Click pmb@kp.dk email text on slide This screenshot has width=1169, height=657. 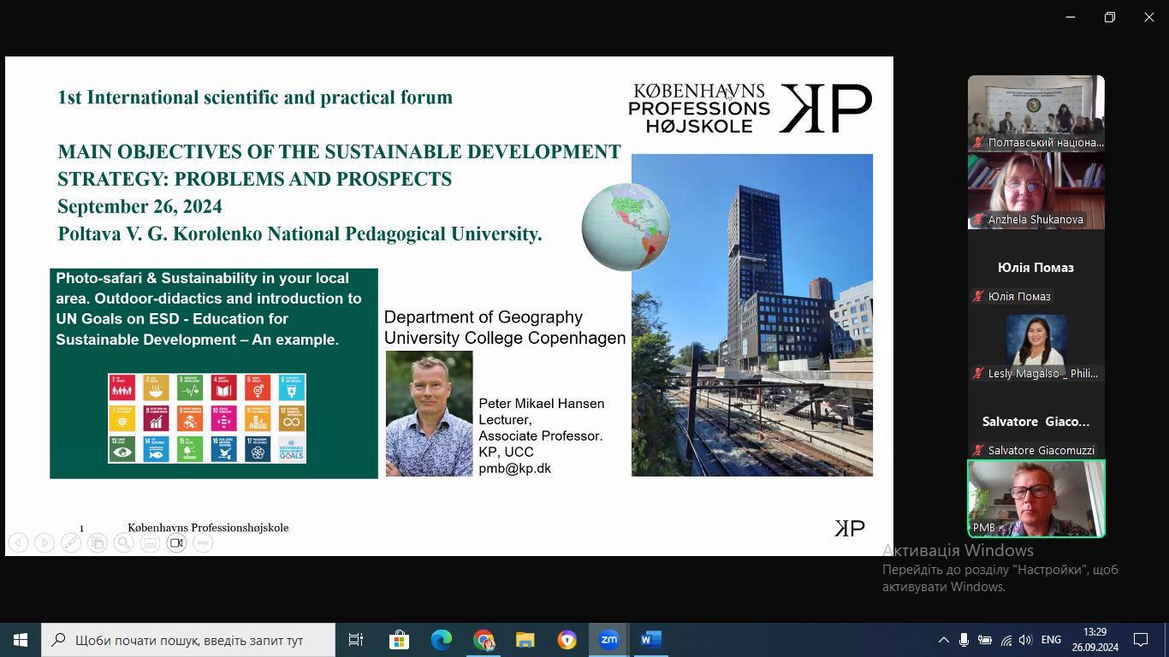pos(514,468)
